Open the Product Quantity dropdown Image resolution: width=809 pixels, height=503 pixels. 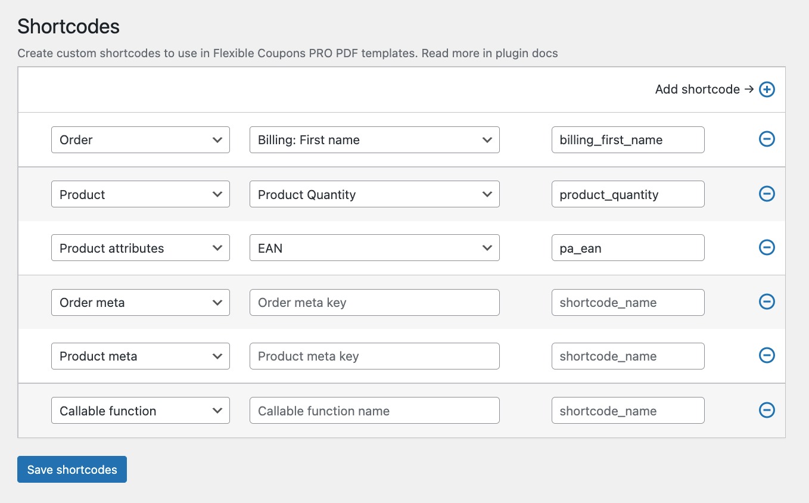point(375,194)
